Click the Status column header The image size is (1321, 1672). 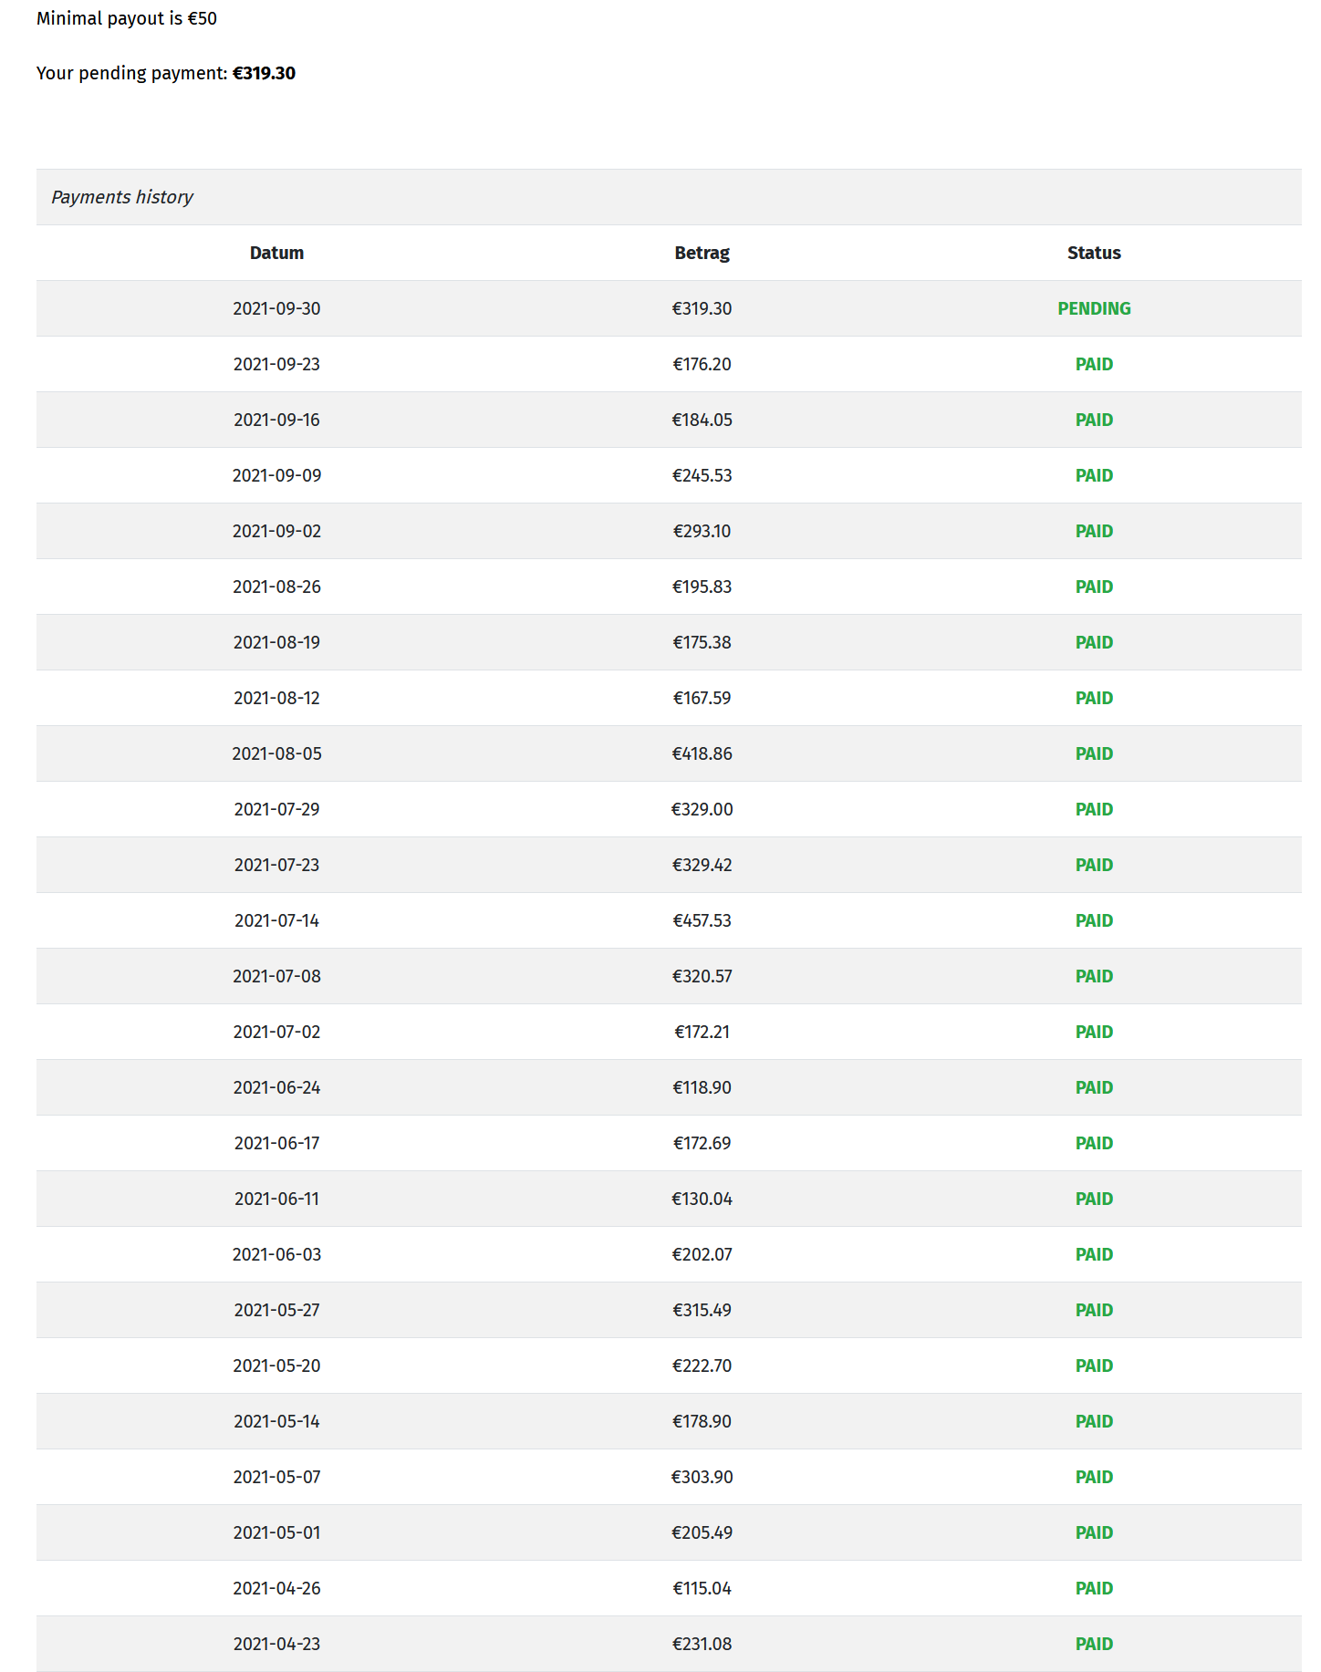pyautogui.click(x=1093, y=253)
